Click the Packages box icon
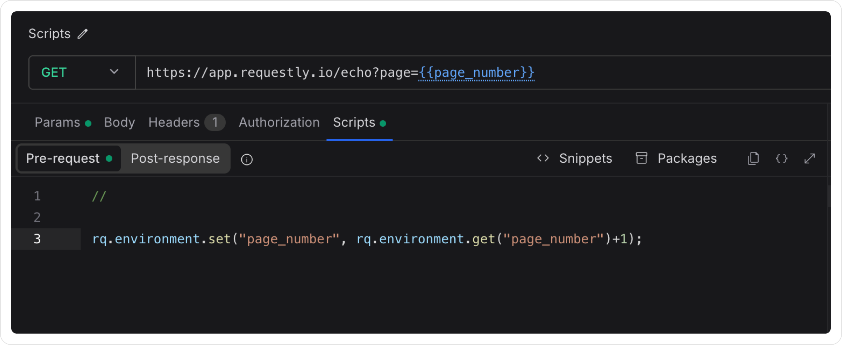The height and width of the screenshot is (345, 842). pos(641,158)
